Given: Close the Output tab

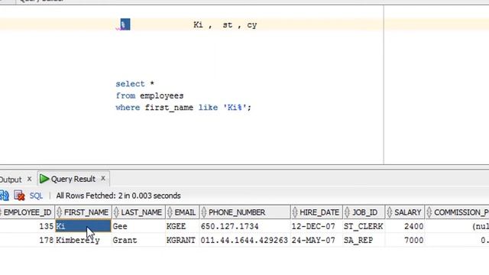Looking at the screenshot, I should coord(29,179).
